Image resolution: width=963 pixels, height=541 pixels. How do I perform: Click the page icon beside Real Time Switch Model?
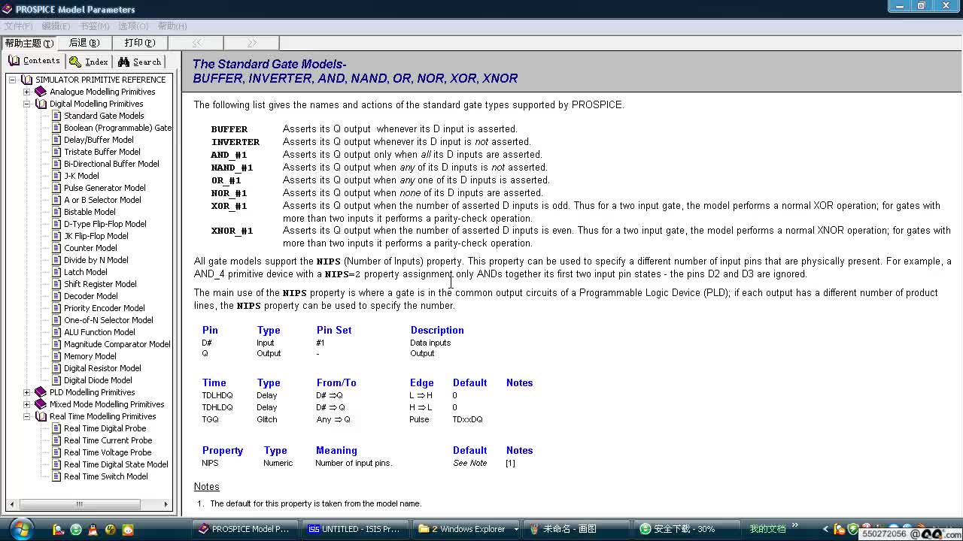pyautogui.click(x=56, y=476)
